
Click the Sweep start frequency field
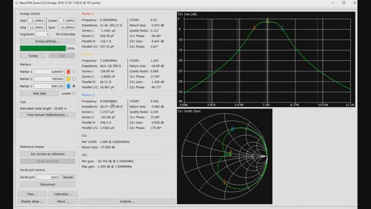click(36, 21)
